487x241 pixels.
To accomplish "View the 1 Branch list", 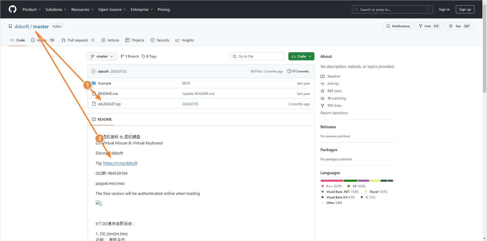I will (130, 56).
